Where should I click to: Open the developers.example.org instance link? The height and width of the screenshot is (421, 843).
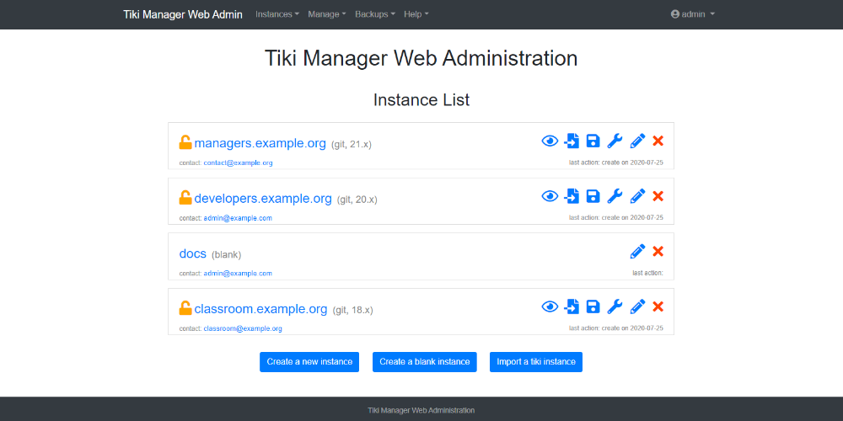263,199
